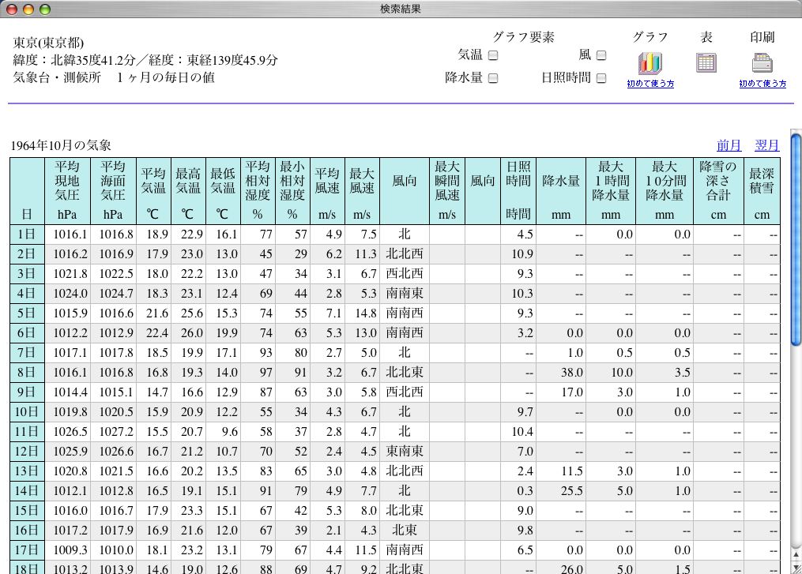
Task: Click the 最低気温 column header
Action: [x=223, y=191]
